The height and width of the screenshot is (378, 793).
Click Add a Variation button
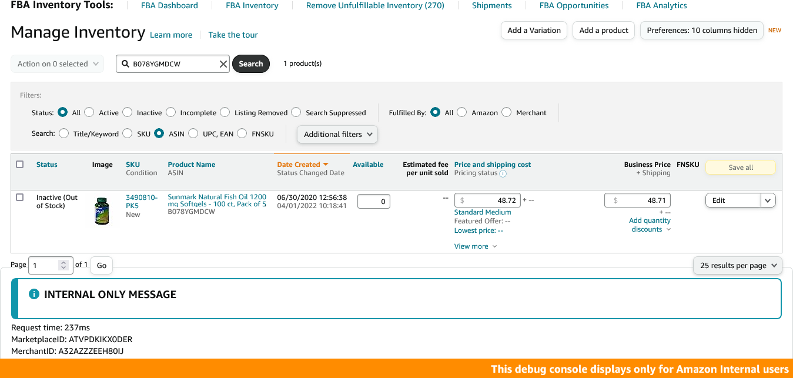tap(534, 31)
